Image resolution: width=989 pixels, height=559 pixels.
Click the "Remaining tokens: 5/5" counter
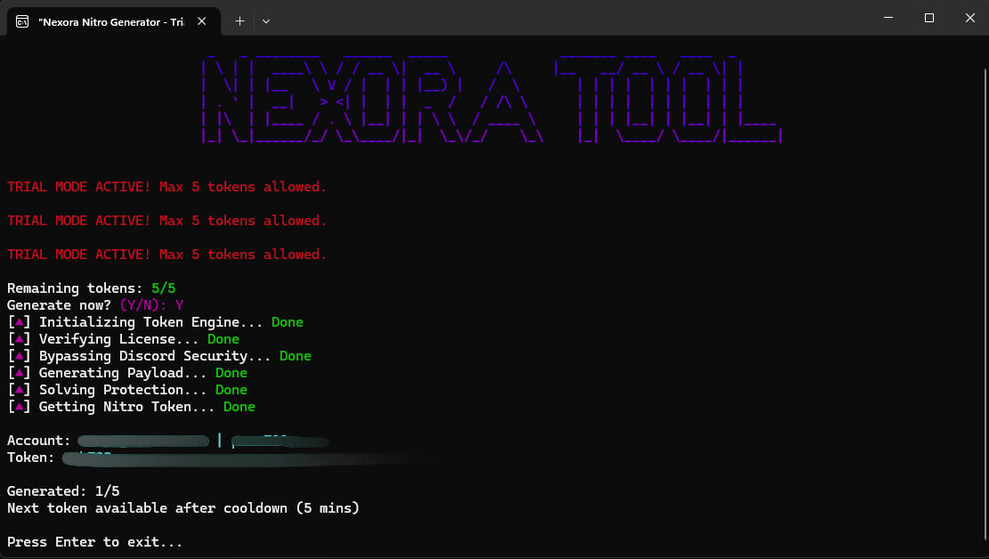click(x=89, y=288)
